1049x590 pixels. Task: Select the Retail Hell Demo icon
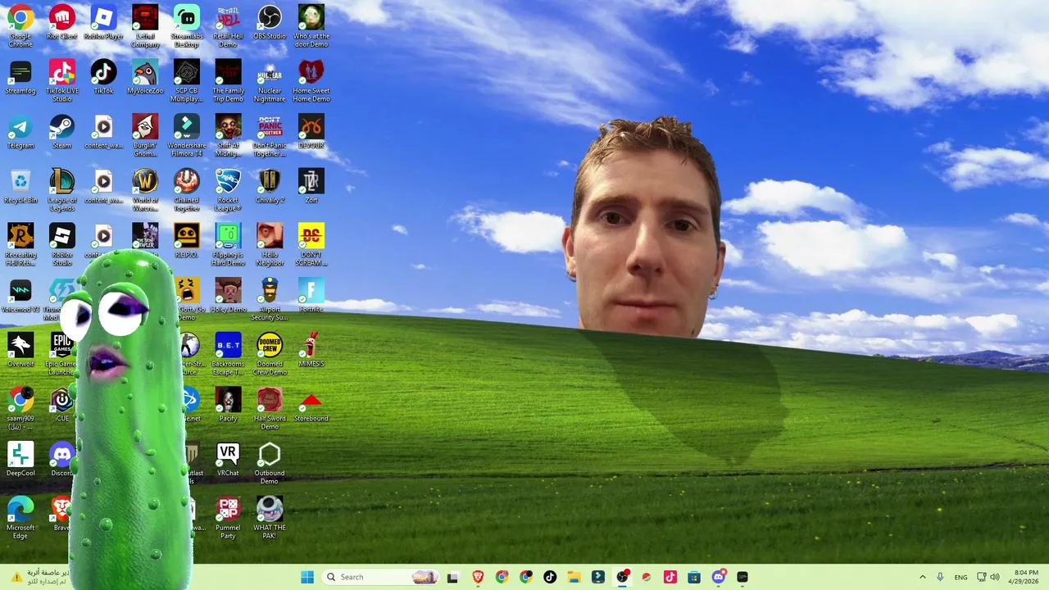(x=228, y=26)
